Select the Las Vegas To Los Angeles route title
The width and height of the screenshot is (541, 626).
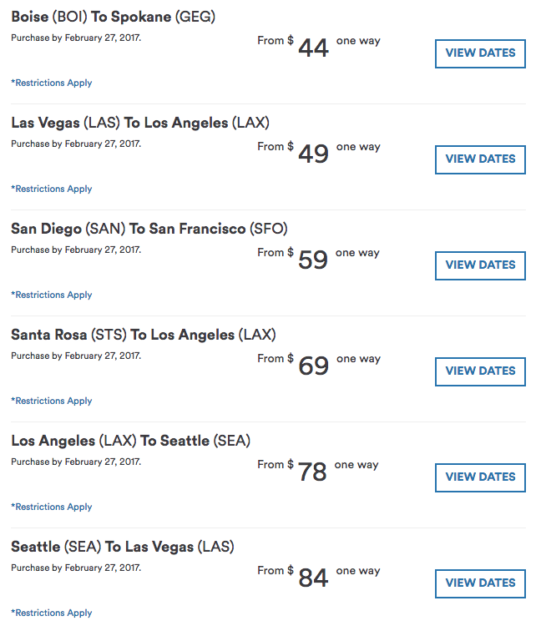[140, 123]
